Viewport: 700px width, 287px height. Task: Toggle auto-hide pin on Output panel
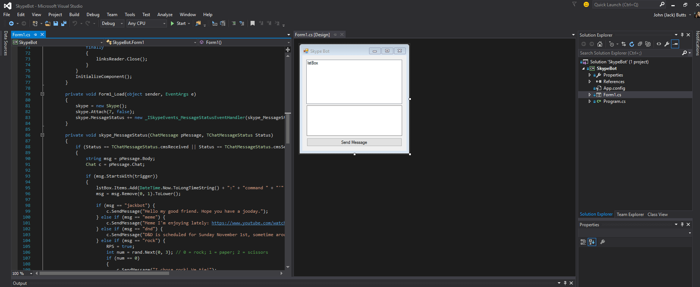pyautogui.click(x=565, y=283)
